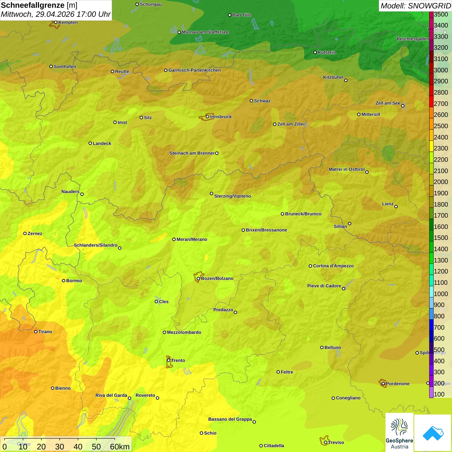Click the Reutte label
The image size is (452, 452).
pyautogui.click(x=122, y=71)
